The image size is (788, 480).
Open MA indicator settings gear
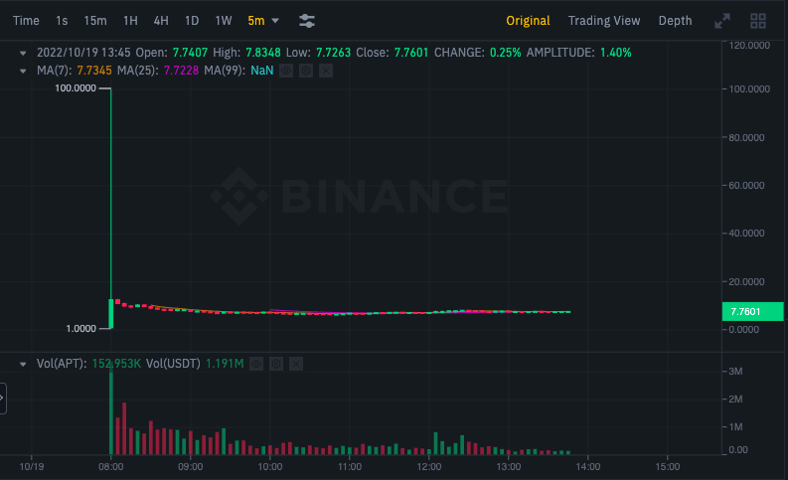coord(306,71)
